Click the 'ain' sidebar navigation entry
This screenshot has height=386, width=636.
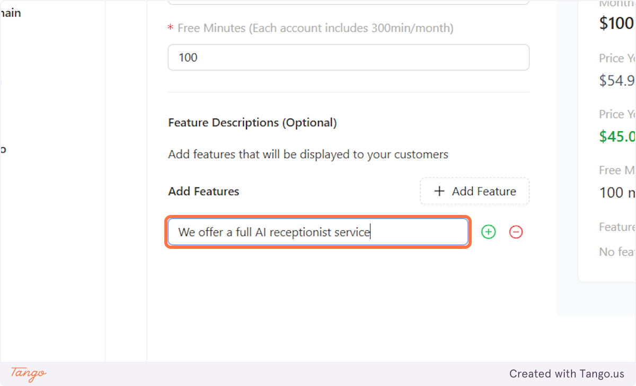(11, 12)
